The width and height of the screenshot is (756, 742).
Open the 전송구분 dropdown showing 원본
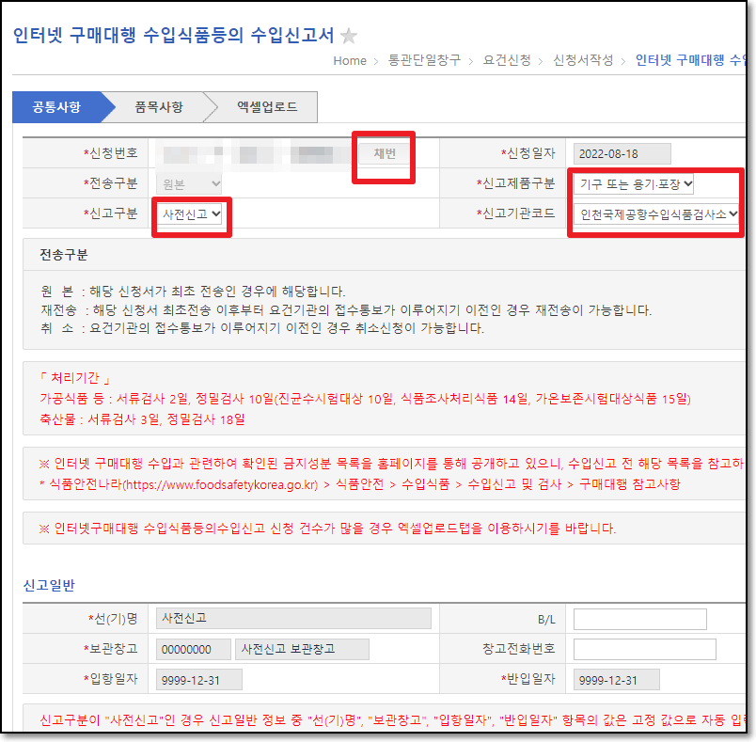(190, 183)
